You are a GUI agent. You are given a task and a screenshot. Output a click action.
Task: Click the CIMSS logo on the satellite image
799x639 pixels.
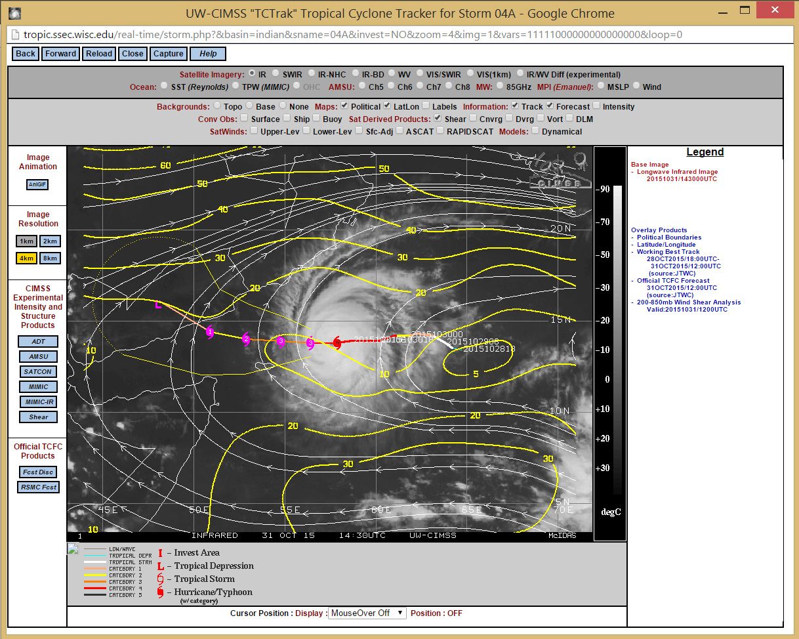(x=558, y=171)
